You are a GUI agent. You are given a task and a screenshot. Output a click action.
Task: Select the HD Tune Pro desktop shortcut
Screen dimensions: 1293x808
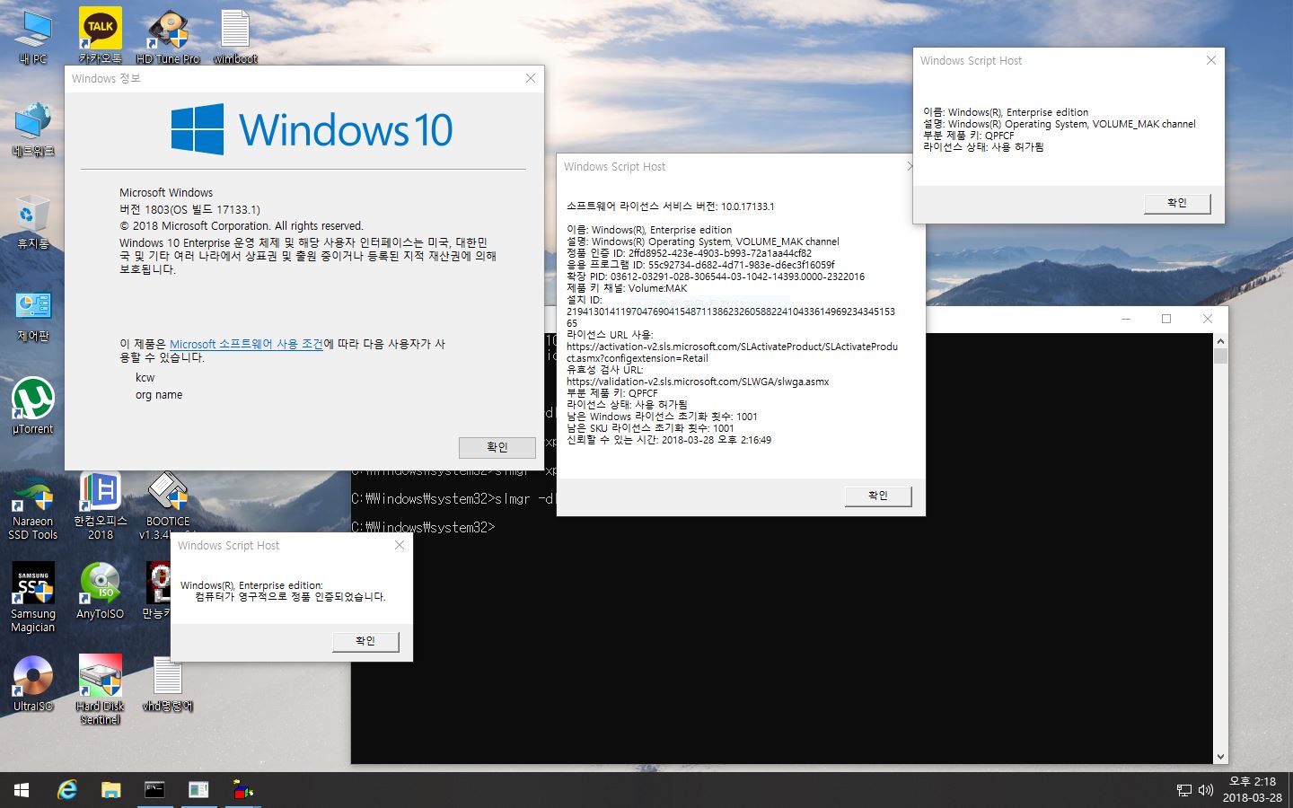[168, 36]
